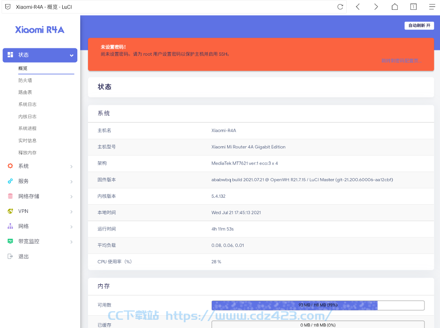Click the 固件版本 row label
The height and width of the screenshot is (328, 440).
click(x=107, y=180)
